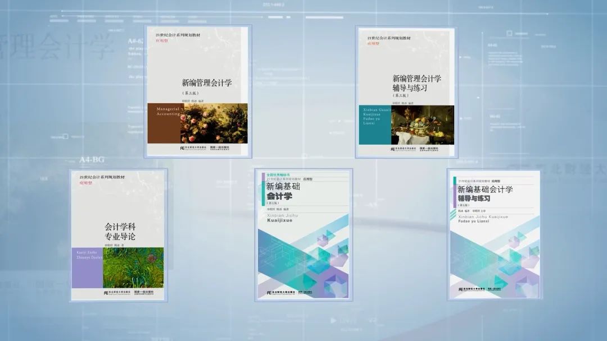607x341 pixels.
Task: Click the Fudao yu Lianxi pinyin subtitle
Action: [473, 222]
